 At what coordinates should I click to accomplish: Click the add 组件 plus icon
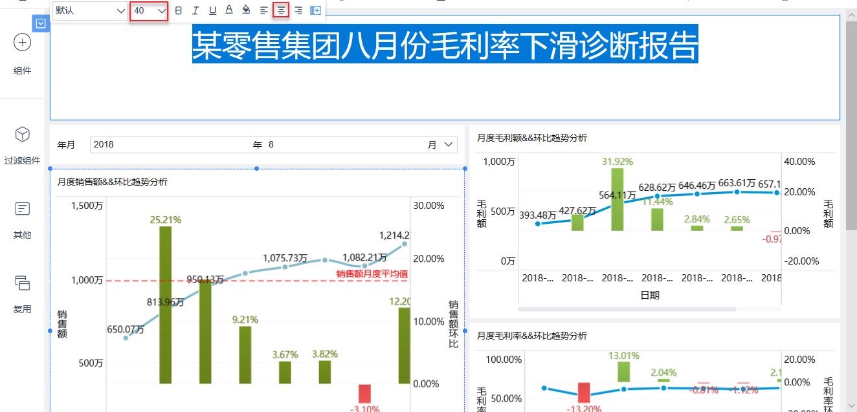(x=22, y=43)
